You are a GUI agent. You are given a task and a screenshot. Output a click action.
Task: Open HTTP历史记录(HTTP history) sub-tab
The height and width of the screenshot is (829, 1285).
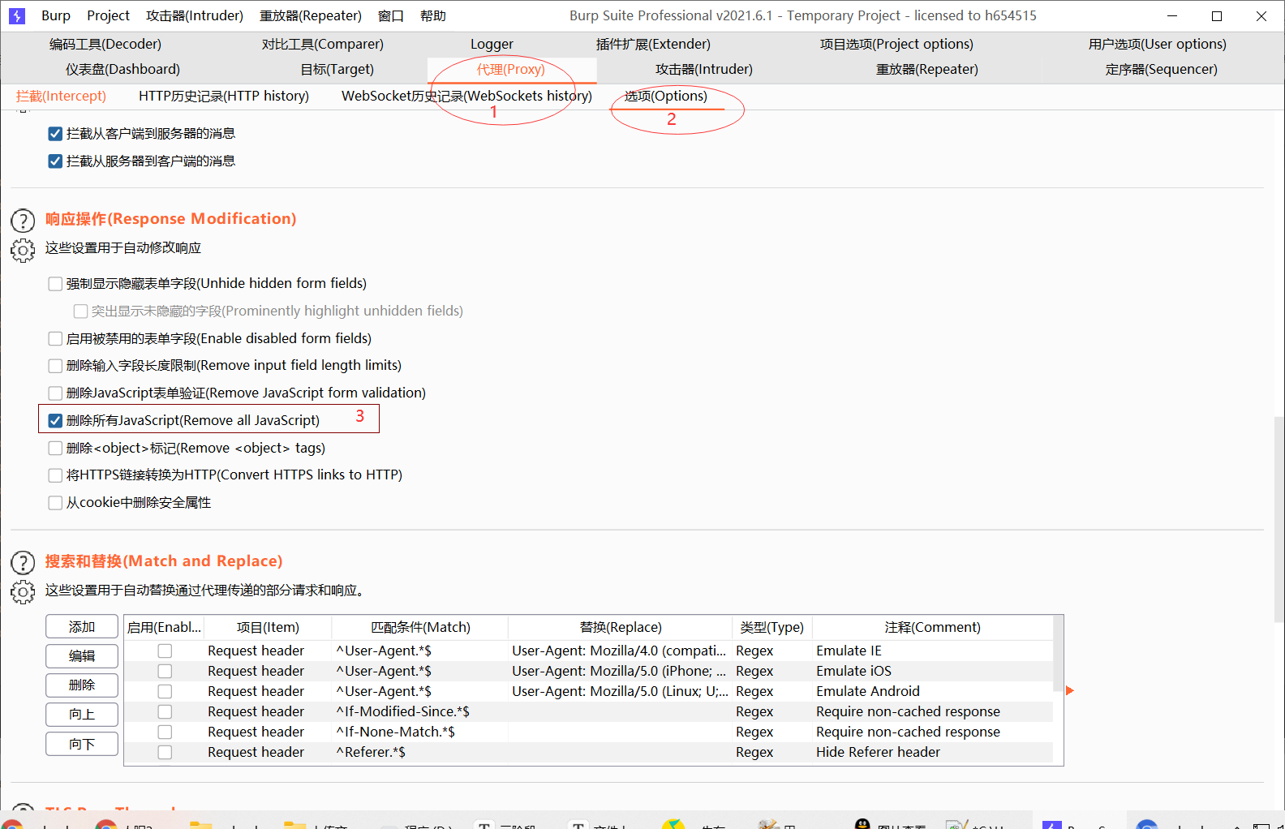[224, 97]
